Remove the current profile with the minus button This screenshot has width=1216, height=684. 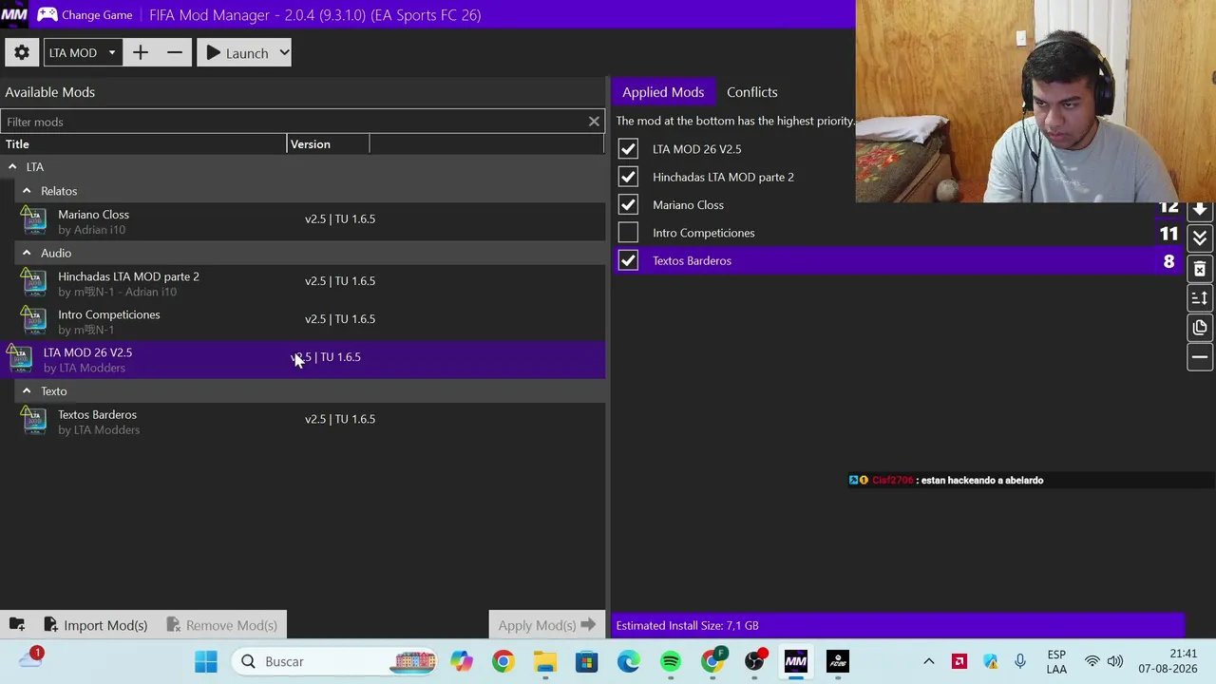pyautogui.click(x=175, y=53)
